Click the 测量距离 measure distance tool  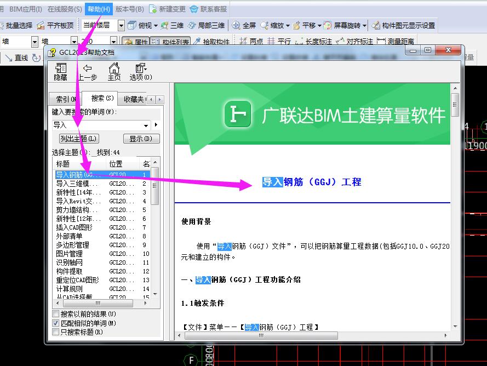[x=396, y=41]
